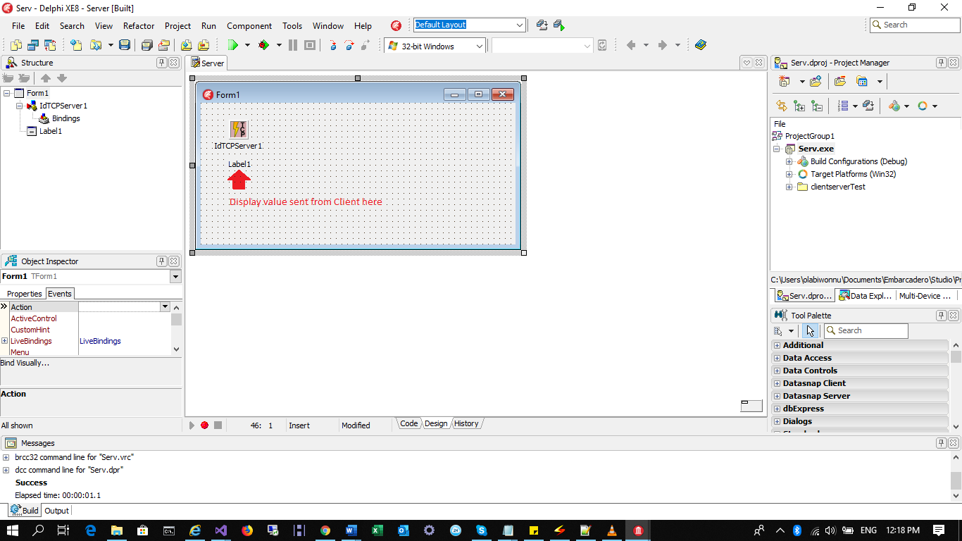Click the Step Over debugger icon

(349, 45)
